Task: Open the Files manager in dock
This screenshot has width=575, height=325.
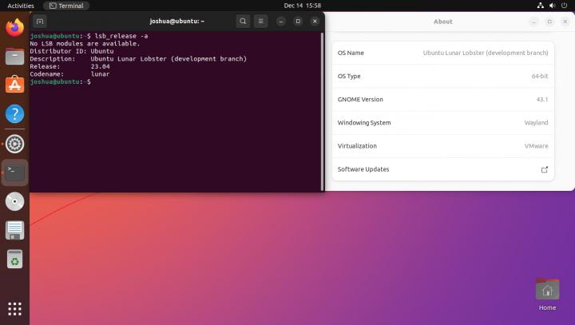Action: click(x=14, y=57)
